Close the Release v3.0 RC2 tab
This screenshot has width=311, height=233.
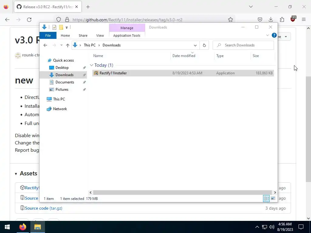tap(77, 7)
